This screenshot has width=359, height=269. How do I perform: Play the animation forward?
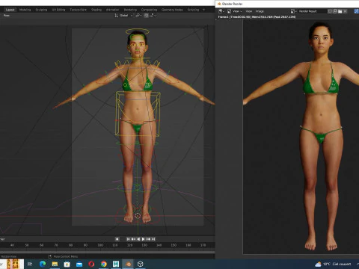(144, 239)
